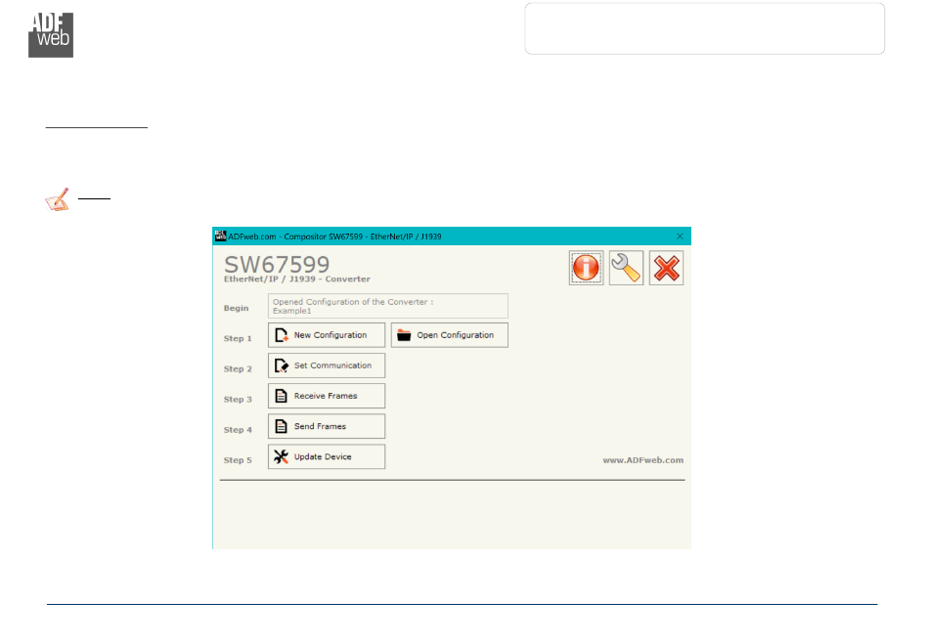Open Configuration from the folder button
929x644 pixels.
449,335
